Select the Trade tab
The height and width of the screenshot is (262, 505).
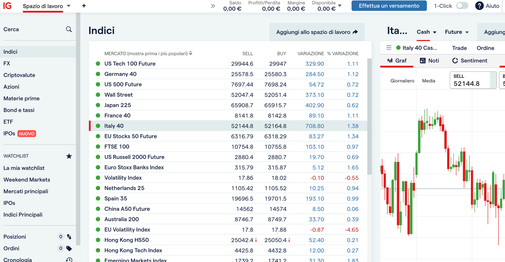460,48
